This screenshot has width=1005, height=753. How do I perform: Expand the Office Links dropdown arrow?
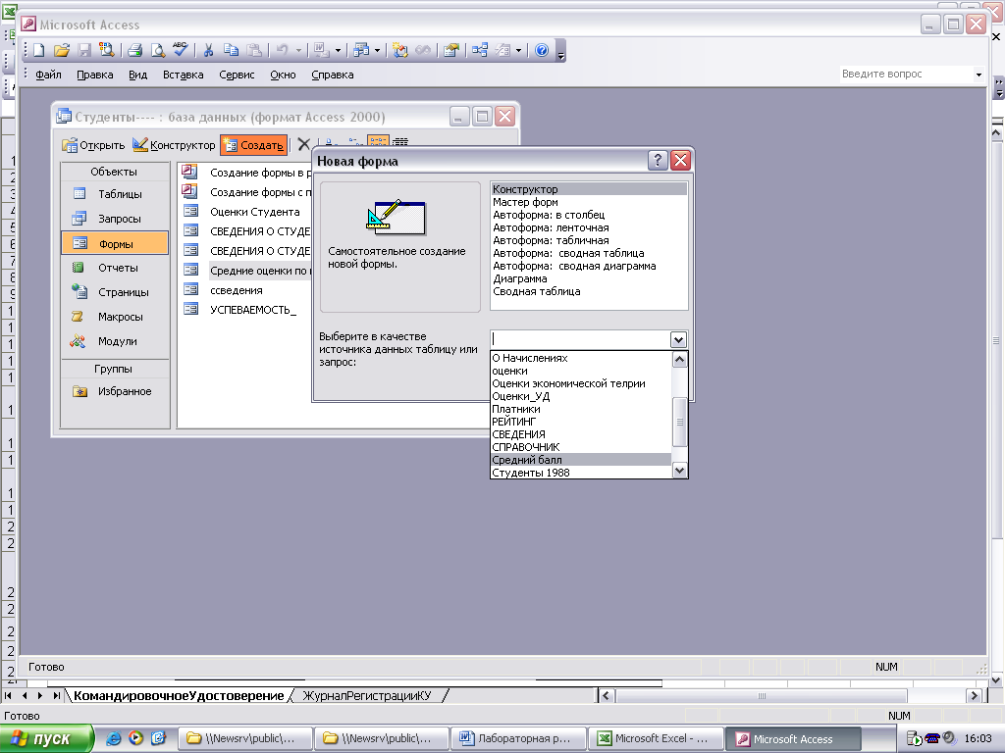point(338,51)
